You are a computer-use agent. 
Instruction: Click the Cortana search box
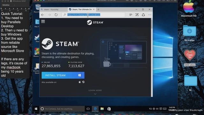(x=62, y=109)
